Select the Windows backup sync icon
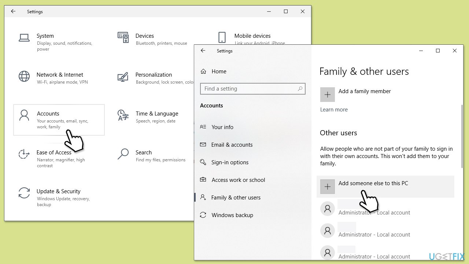This screenshot has width=469, height=264. point(203,215)
